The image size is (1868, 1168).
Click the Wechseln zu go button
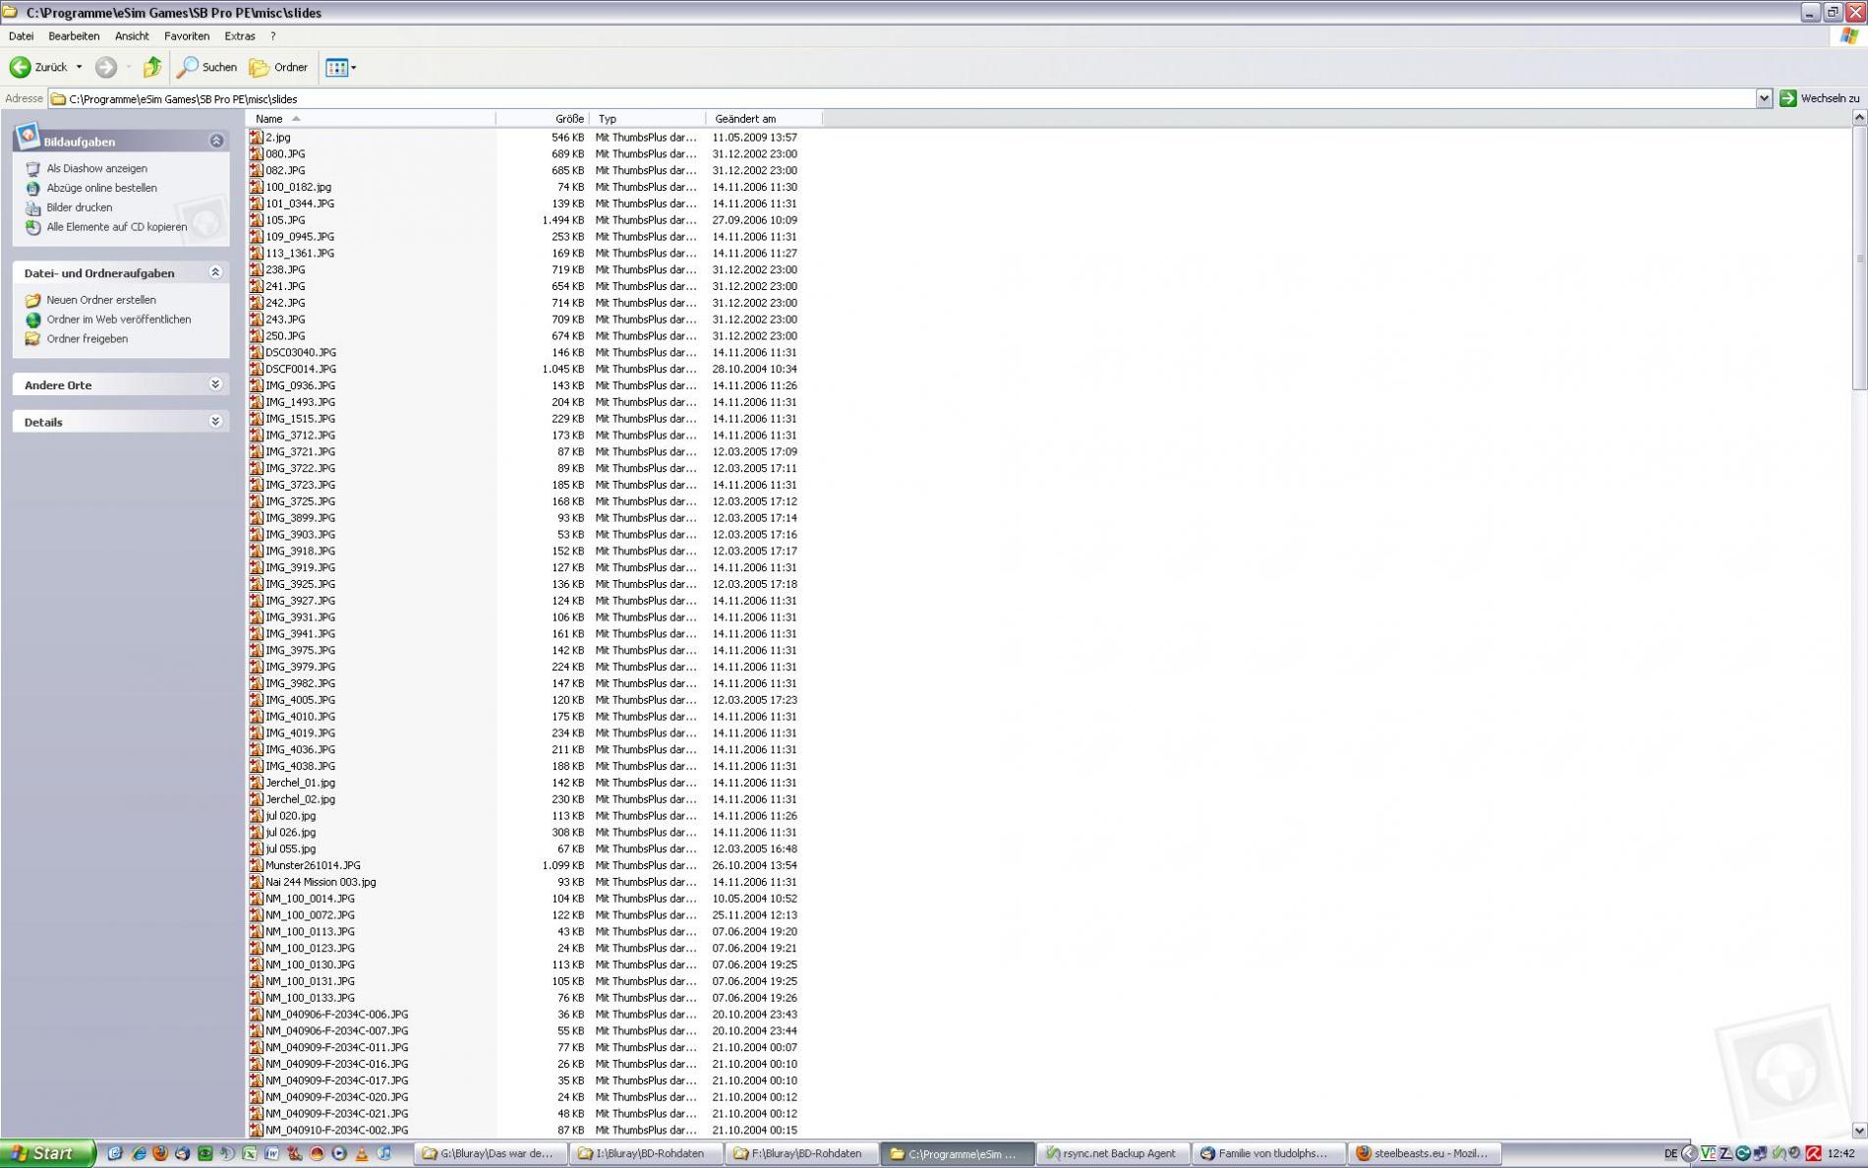1820,98
